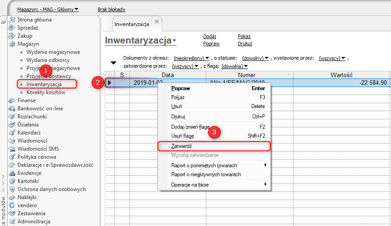Viewport: 391px width, 226px height.
Task: Click the Ochrona danych osobowych shield icon
Action: point(12,189)
